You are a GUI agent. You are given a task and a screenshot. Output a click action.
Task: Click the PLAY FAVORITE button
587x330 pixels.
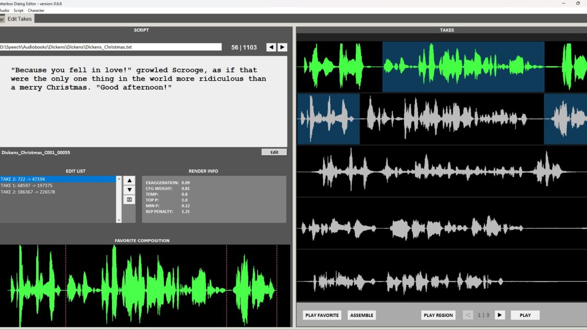pos(322,315)
